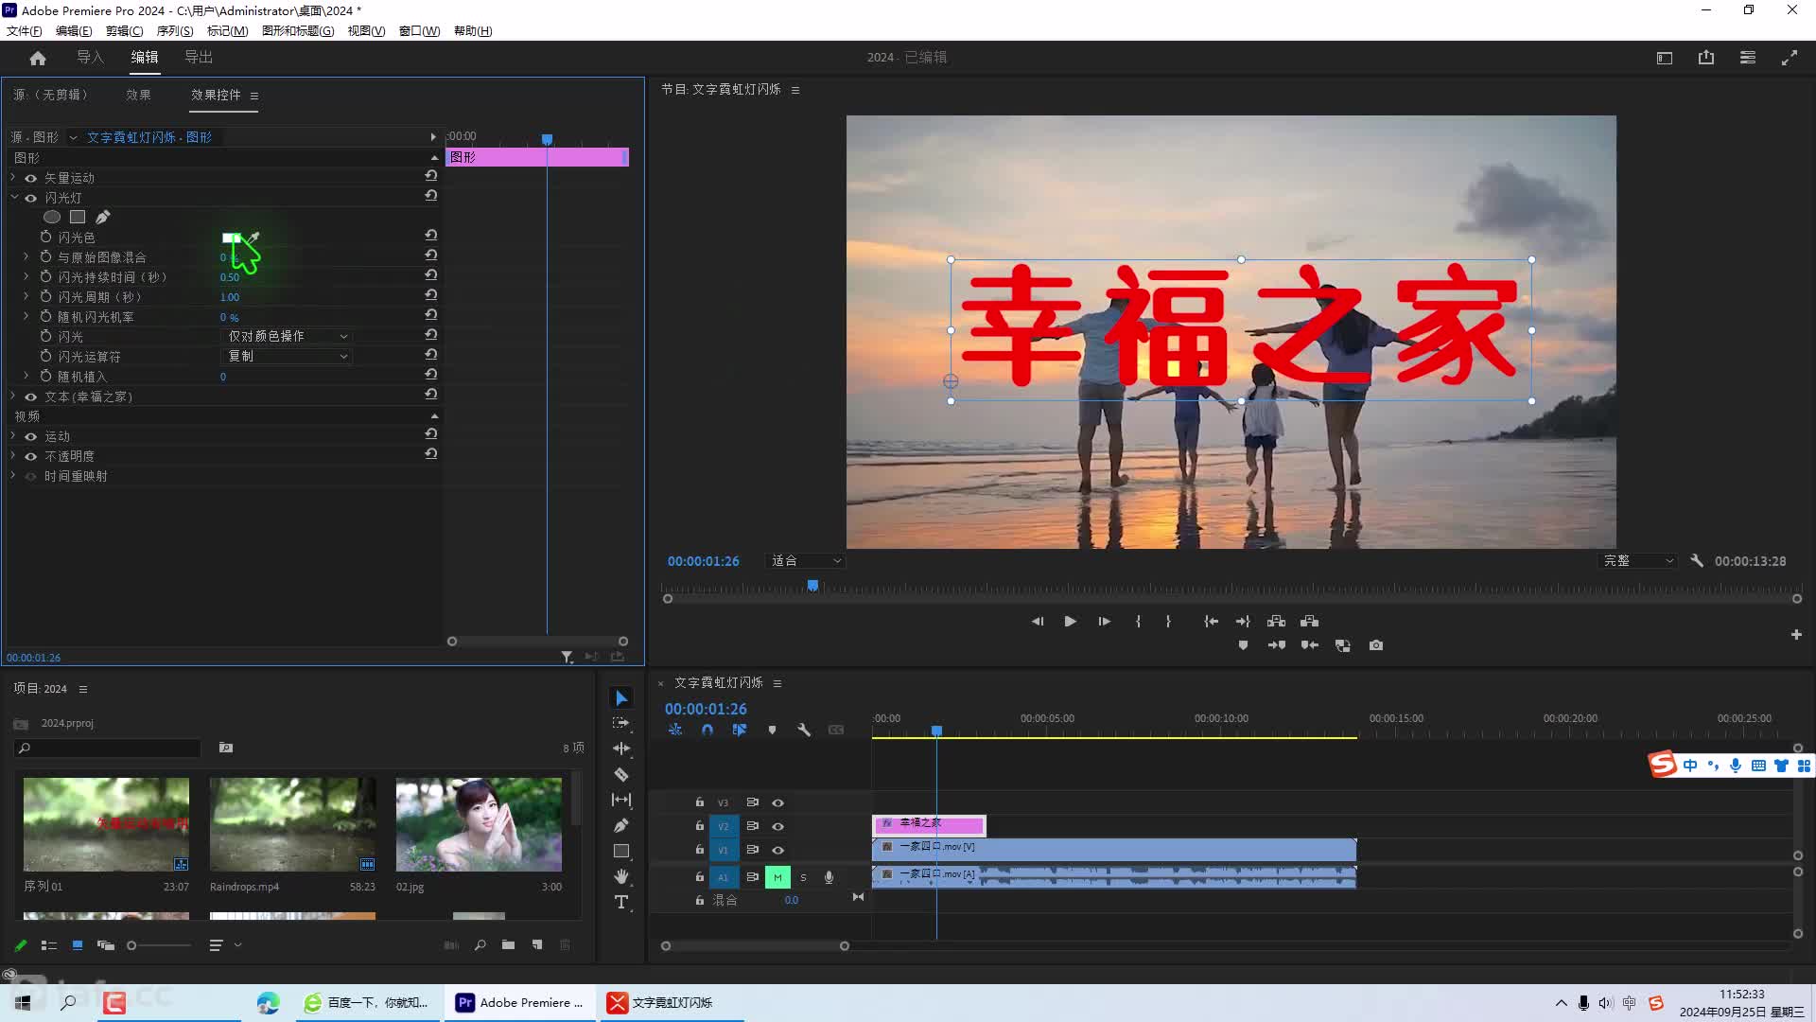
Task: Click the 1.00 闪光周期 value
Action: (x=230, y=297)
